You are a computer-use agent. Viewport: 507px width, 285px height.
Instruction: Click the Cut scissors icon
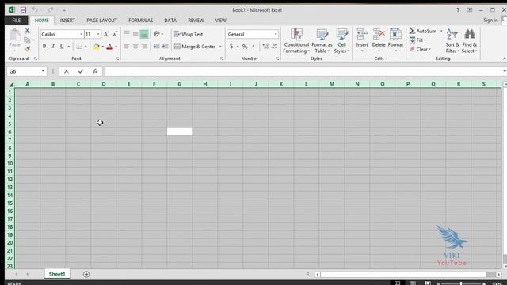[x=28, y=31]
